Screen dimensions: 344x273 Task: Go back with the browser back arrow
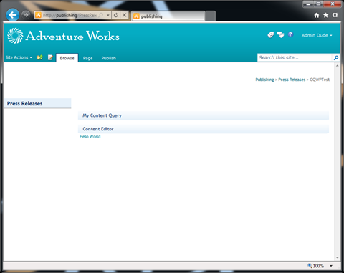[12, 15]
